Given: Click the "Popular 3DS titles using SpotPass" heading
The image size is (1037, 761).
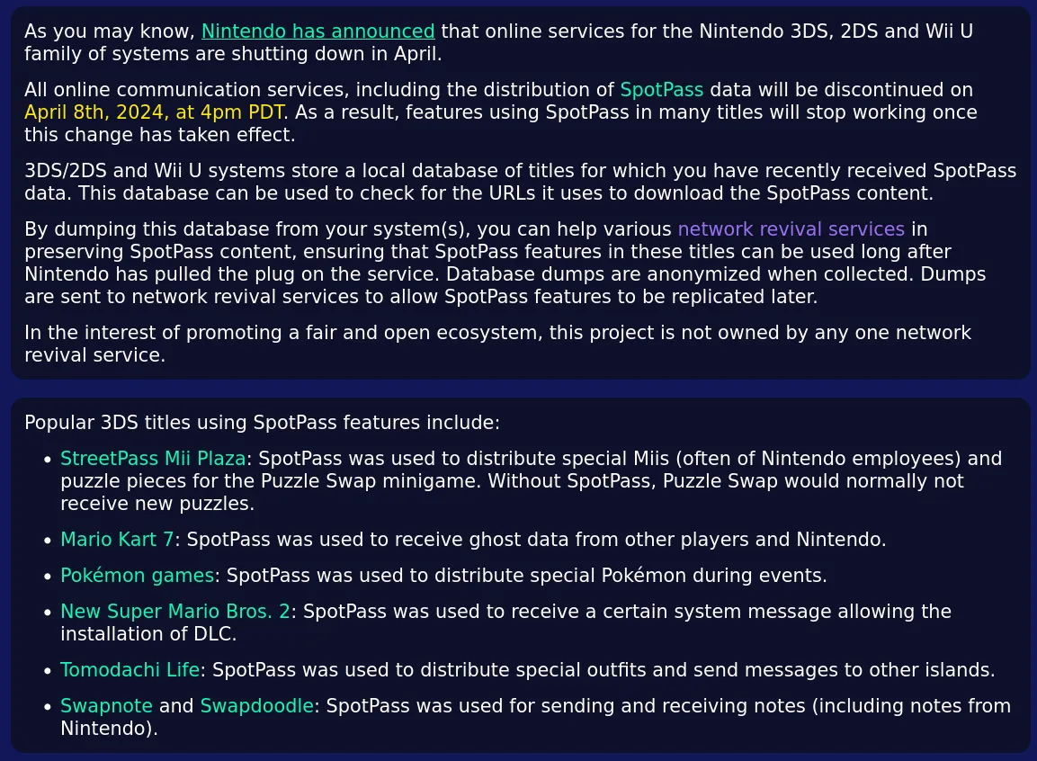Looking at the screenshot, I should coord(262,423).
